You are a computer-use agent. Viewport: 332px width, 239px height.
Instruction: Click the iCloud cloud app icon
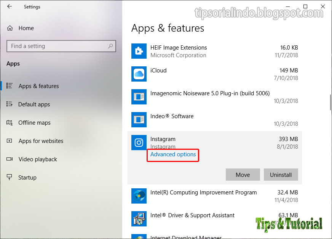(139, 74)
